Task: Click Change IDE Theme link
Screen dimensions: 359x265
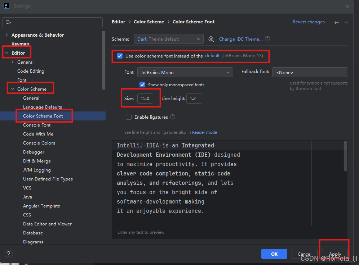Action: pyautogui.click(x=241, y=39)
